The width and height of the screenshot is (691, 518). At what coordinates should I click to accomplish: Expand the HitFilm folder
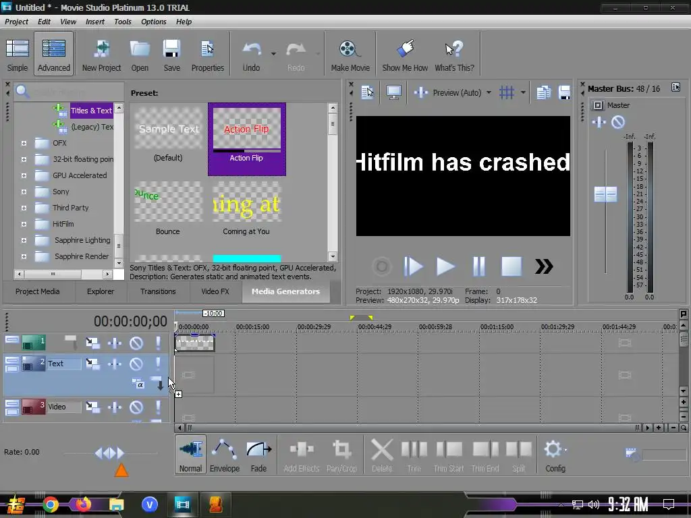(24, 224)
